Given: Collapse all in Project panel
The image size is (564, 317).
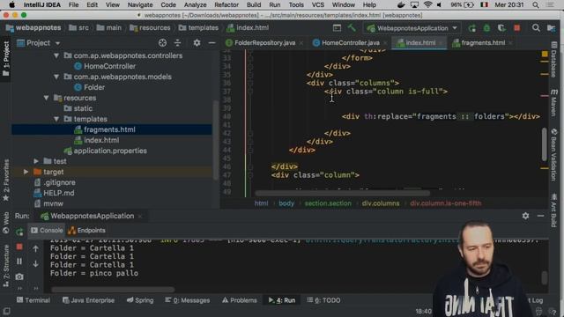Looking at the screenshot, I should (178, 43).
